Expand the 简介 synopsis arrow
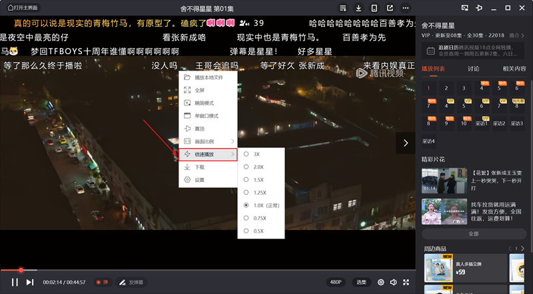This screenshot has height=294, width=533. (517, 35)
